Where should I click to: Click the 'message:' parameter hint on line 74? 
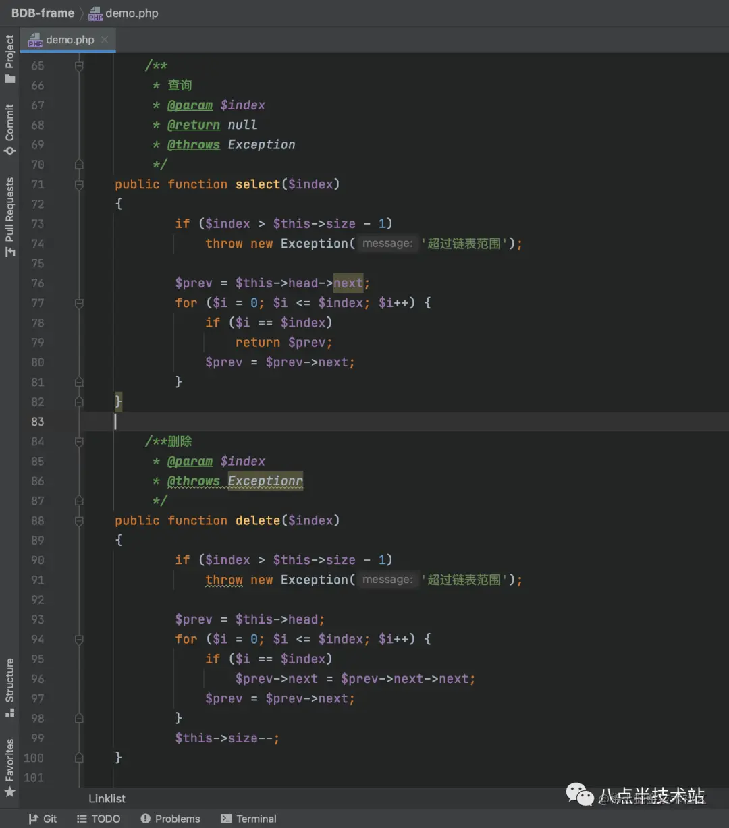[x=387, y=244]
